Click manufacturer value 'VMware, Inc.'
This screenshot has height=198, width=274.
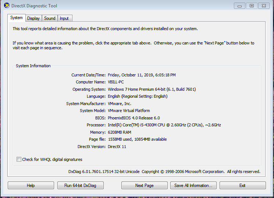120,104
